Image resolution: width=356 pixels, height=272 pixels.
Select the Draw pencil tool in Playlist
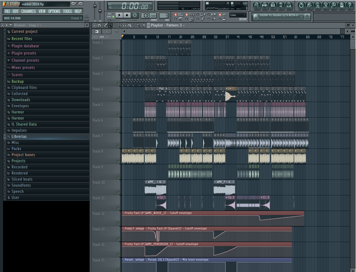(x=106, y=25)
